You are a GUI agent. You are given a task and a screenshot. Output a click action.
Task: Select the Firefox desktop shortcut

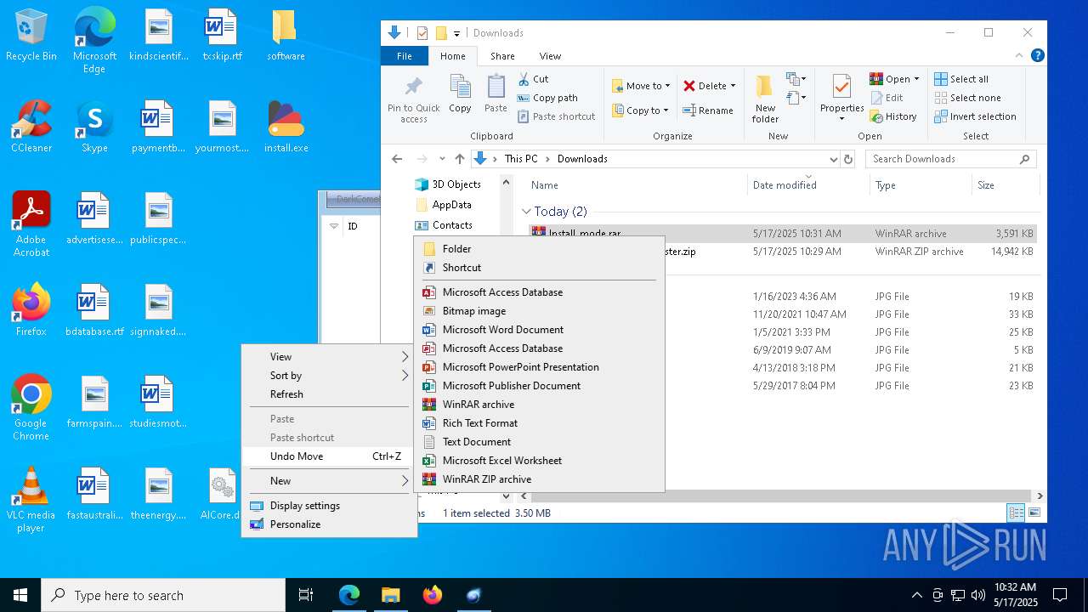31,310
